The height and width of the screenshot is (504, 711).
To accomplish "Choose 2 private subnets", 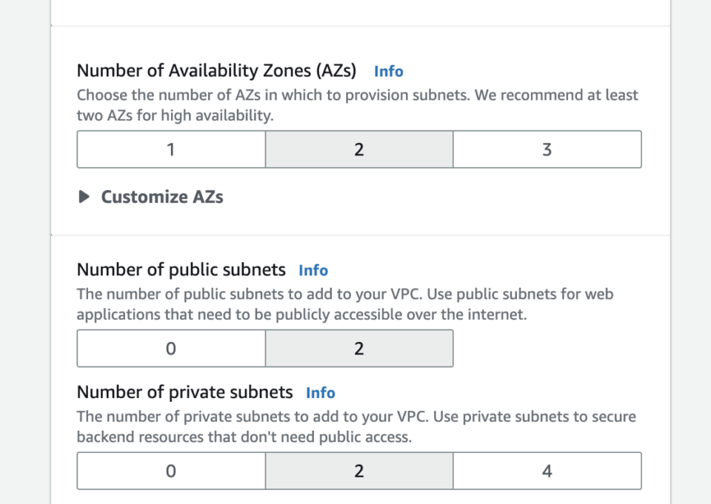I will (x=358, y=470).
